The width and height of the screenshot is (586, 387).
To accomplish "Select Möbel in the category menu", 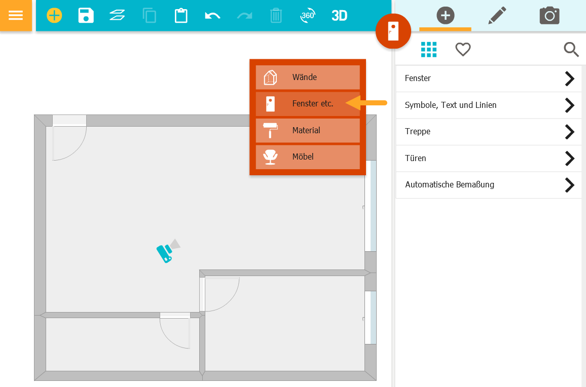I will [x=308, y=157].
